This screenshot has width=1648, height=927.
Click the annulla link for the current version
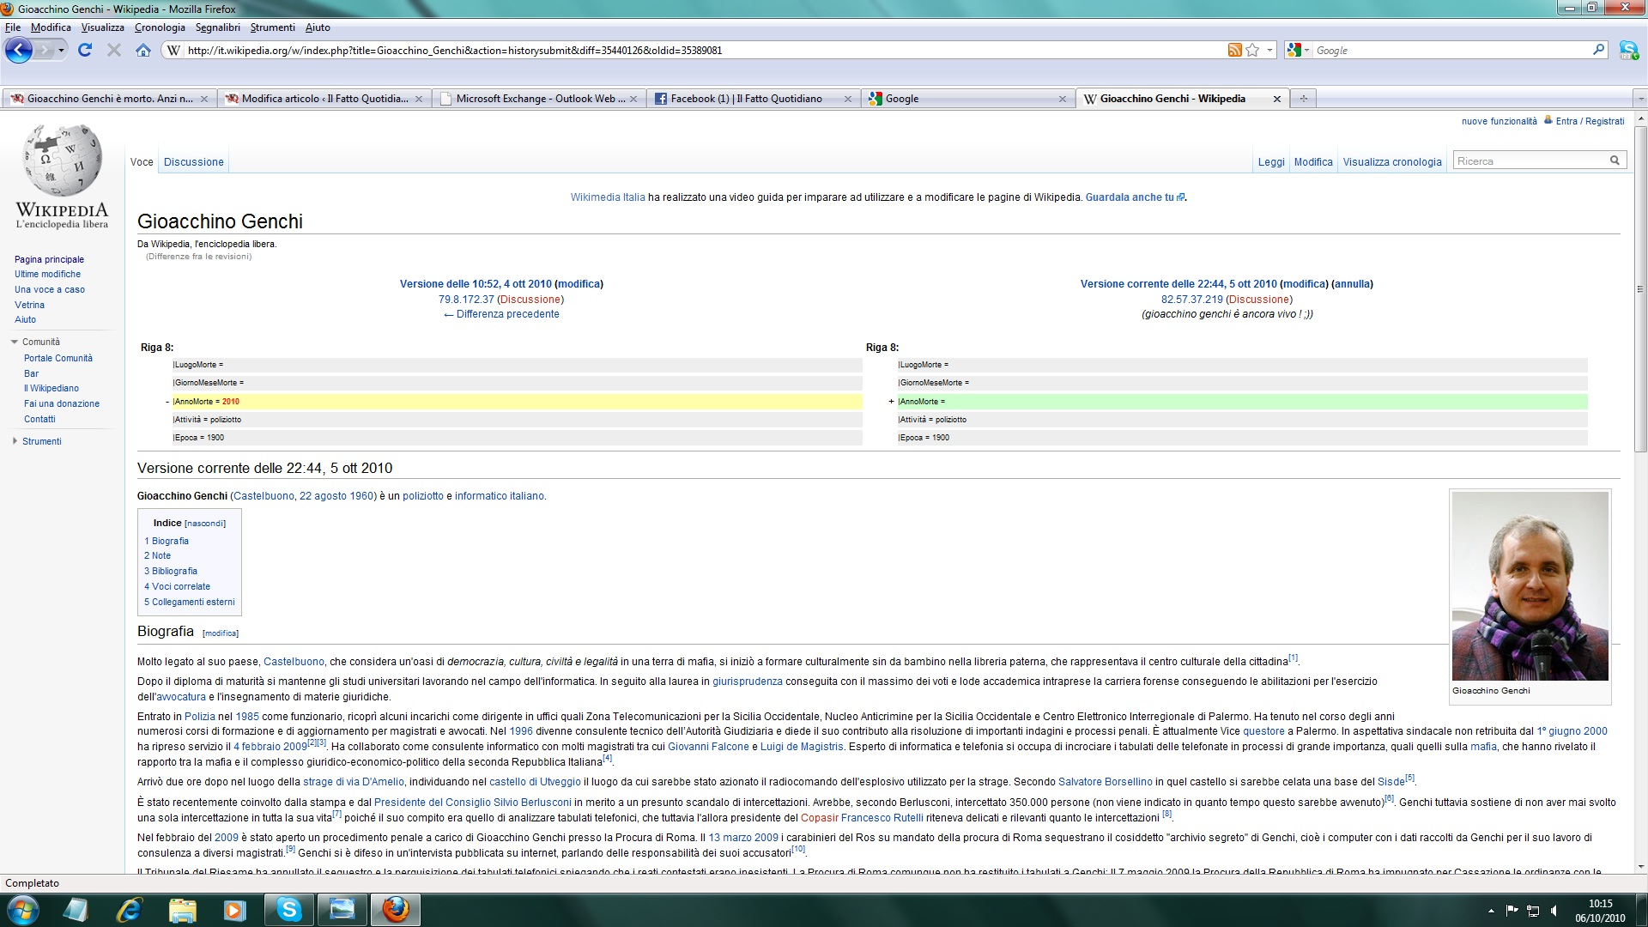point(1352,284)
